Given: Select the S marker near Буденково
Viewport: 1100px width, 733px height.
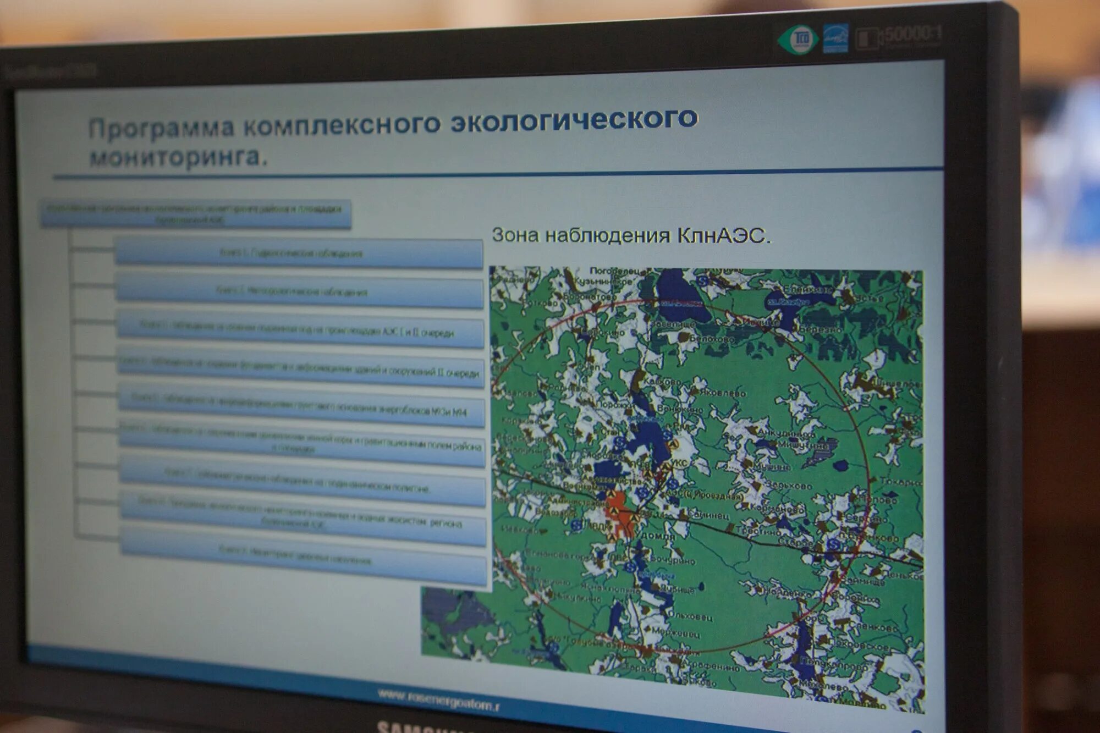Looking at the screenshot, I should [834, 545].
